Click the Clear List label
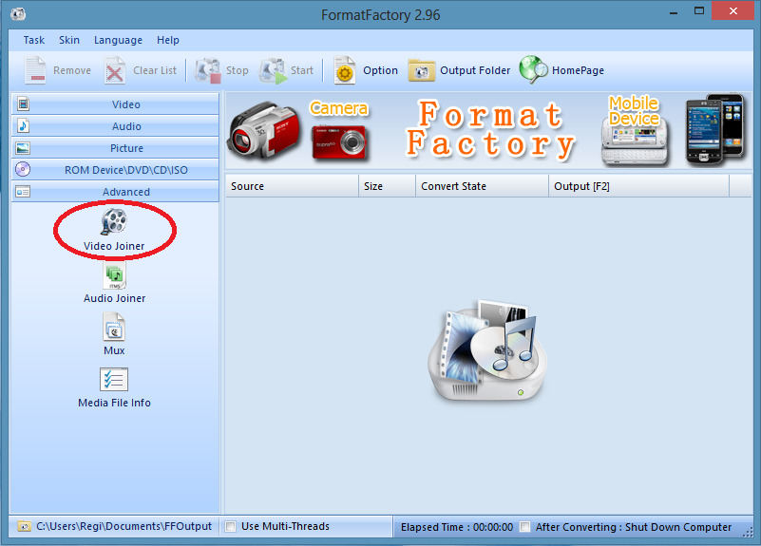The image size is (761, 546). (x=155, y=70)
